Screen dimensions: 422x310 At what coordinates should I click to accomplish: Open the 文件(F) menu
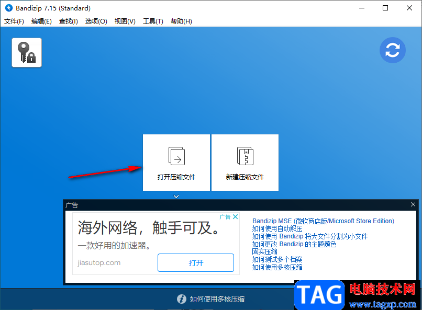[14, 21]
